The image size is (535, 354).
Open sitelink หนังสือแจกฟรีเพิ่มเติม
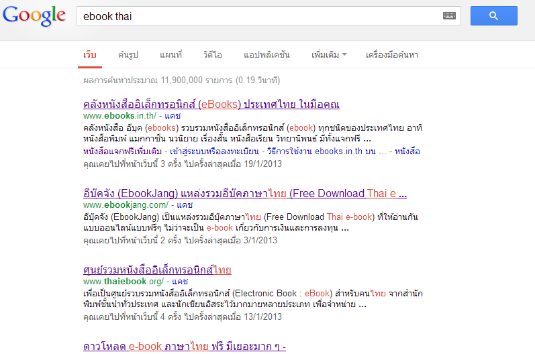pos(122,152)
